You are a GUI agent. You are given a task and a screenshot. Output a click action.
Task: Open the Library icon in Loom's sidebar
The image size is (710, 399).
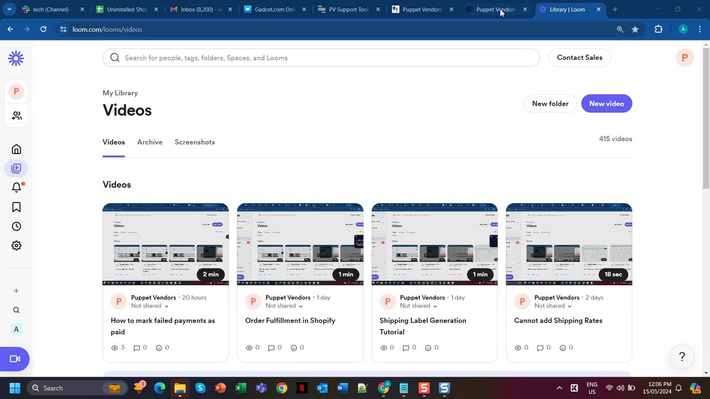(x=16, y=168)
